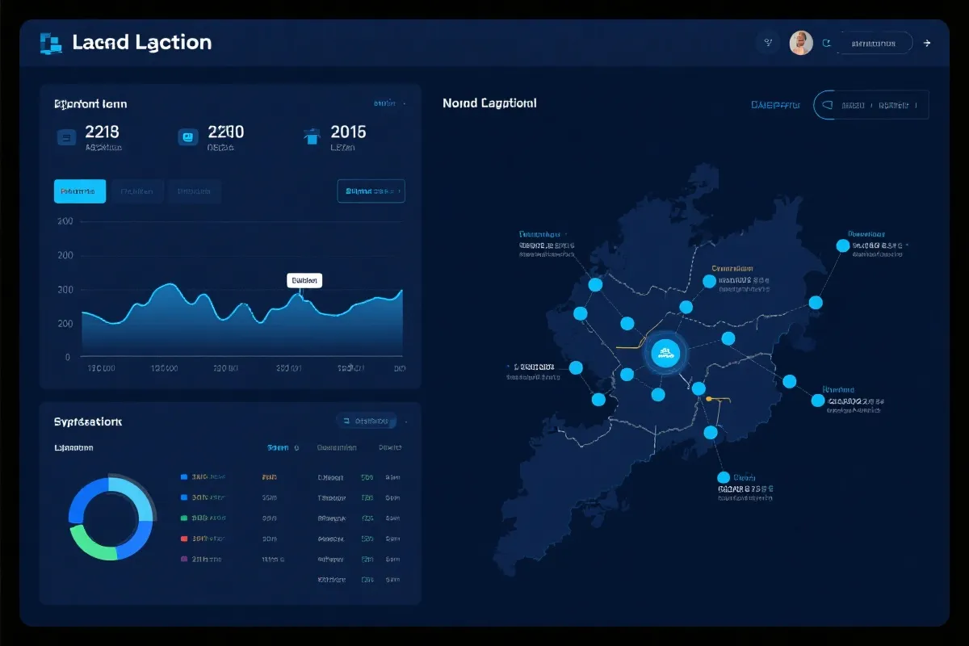Open the user avatar profile picture
Viewport: 969px width, 646px height.
tap(800, 43)
